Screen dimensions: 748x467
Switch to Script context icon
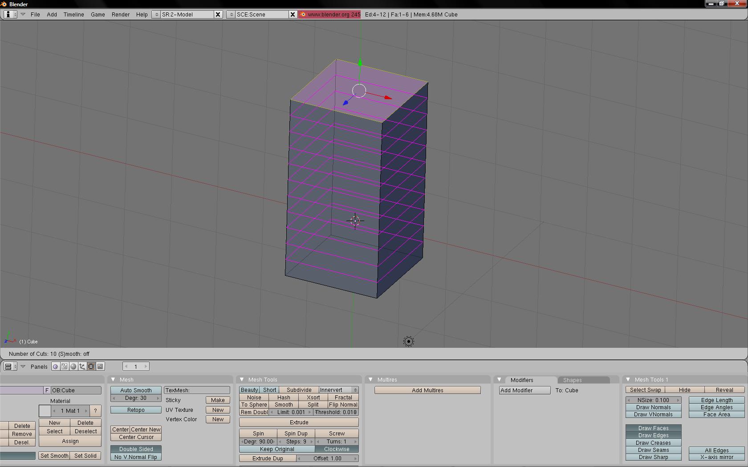65,366
